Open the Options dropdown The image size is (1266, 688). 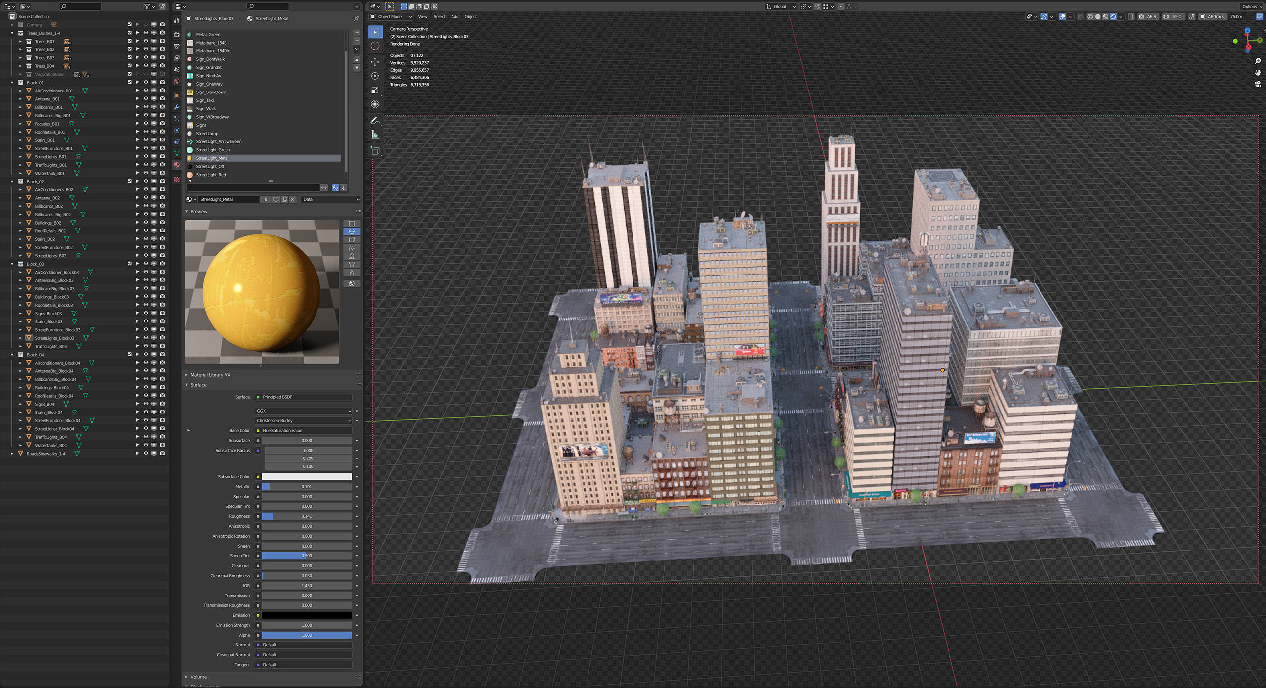(x=1252, y=7)
